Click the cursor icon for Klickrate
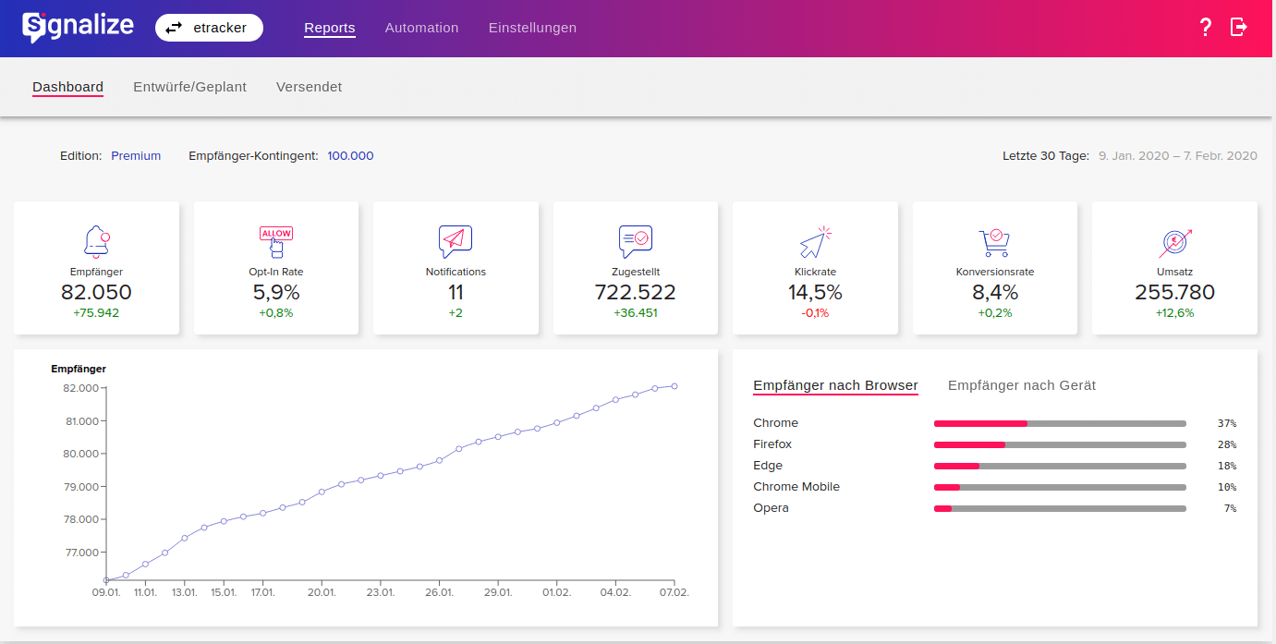This screenshot has width=1276, height=644. 815,242
